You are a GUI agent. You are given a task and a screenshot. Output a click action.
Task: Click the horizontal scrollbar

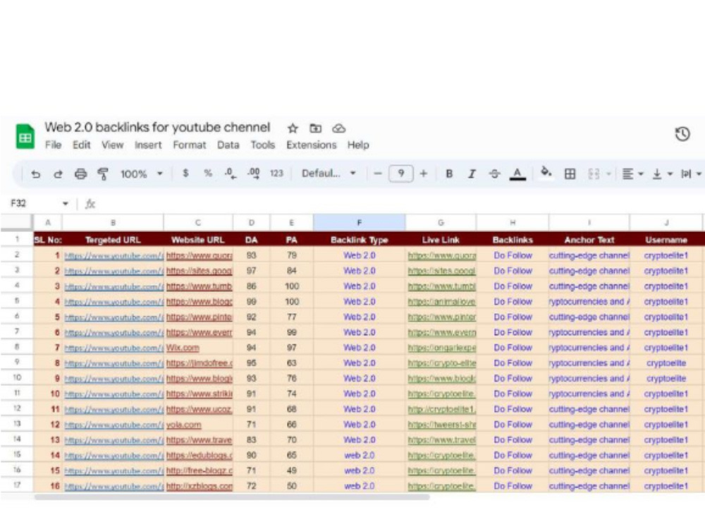(x=232, y=497)
